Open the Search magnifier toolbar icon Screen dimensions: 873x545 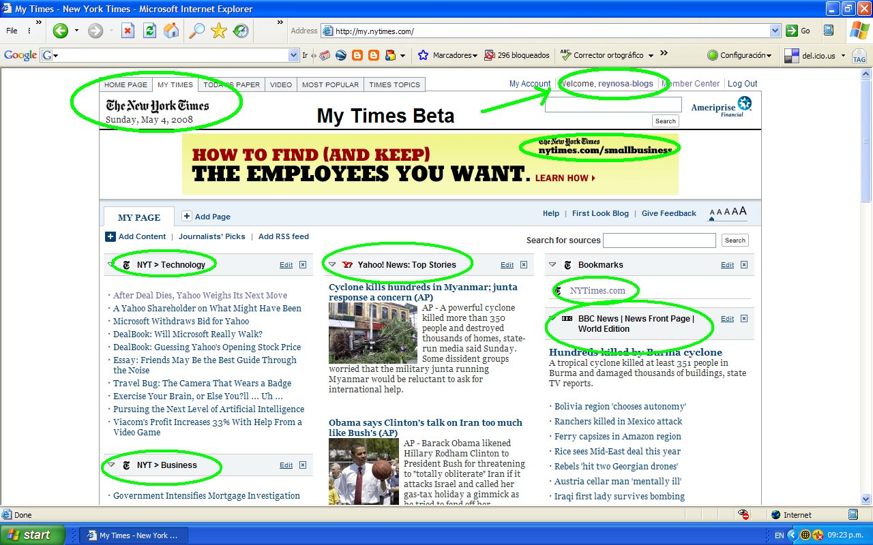click(197, 31)
